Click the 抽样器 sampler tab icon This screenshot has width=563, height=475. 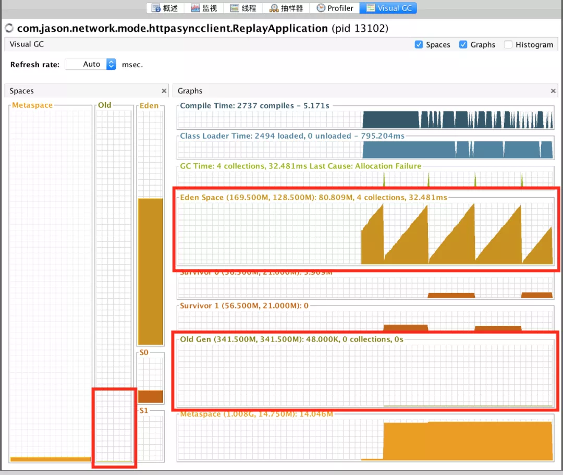tap(274, 8)
